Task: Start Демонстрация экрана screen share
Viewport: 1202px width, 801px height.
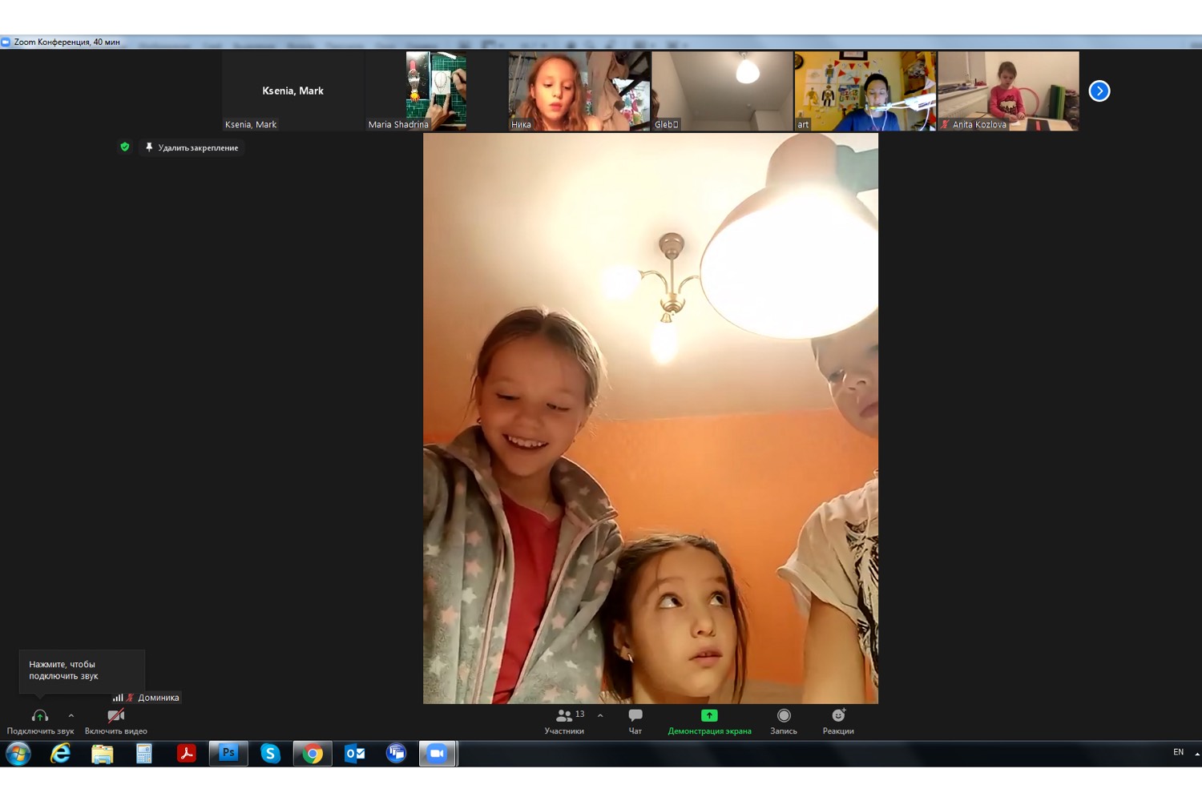Action: [x=709, y=716]
